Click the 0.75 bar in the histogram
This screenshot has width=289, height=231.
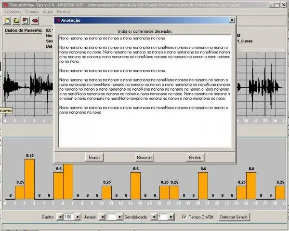point(30,179)
